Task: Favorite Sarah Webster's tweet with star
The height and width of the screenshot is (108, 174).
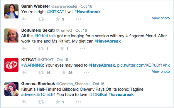Action: 58,19
